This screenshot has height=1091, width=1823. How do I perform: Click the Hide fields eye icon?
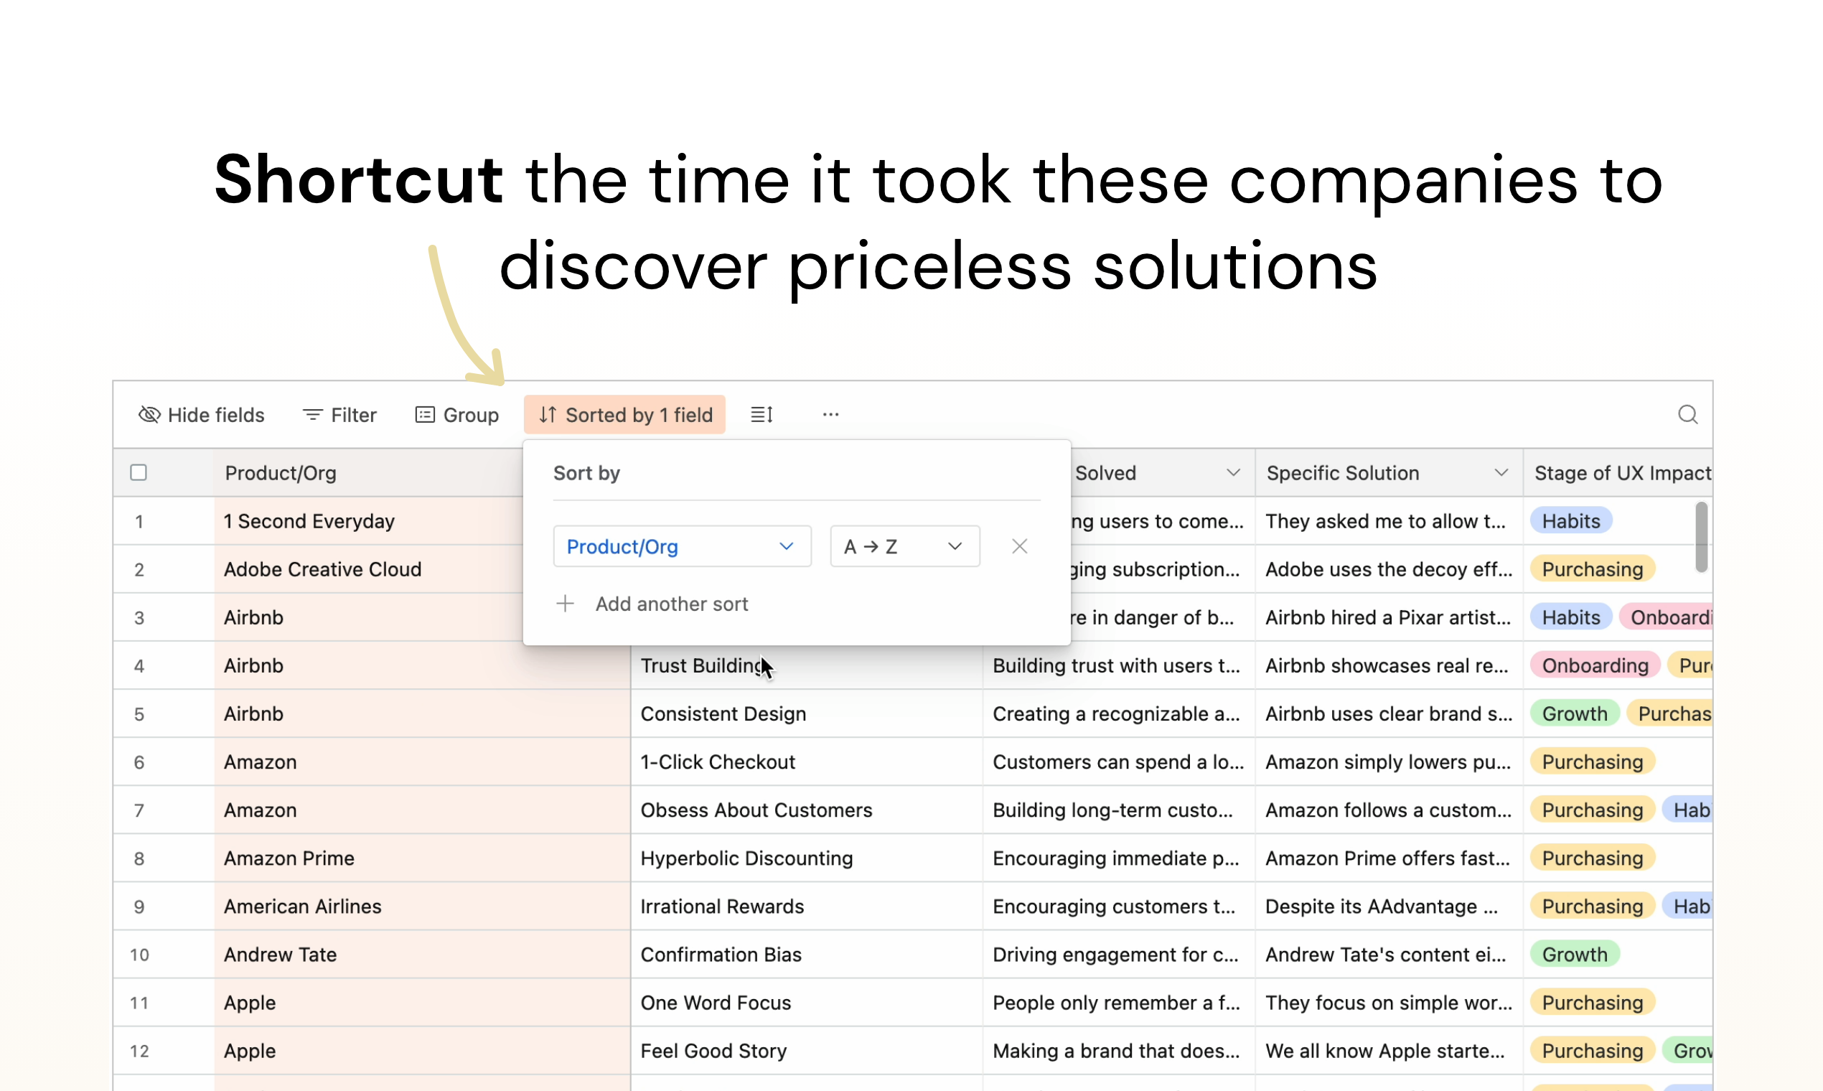(x=149, y=415)
